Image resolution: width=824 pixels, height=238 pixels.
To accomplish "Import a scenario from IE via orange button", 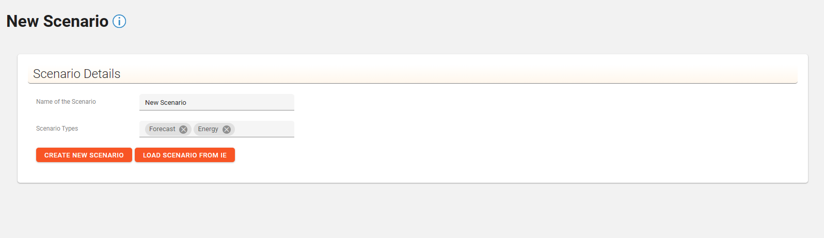I will coord(185,155).
